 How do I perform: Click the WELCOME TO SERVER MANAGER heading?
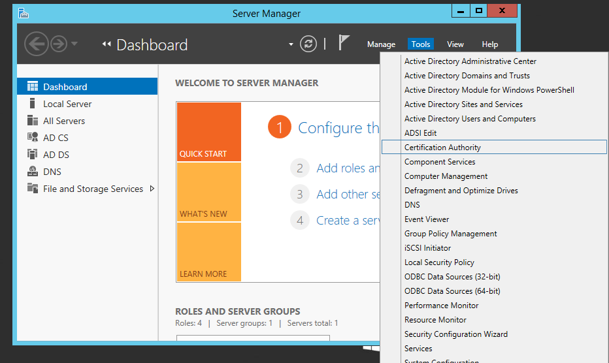(x=246, y=83)
